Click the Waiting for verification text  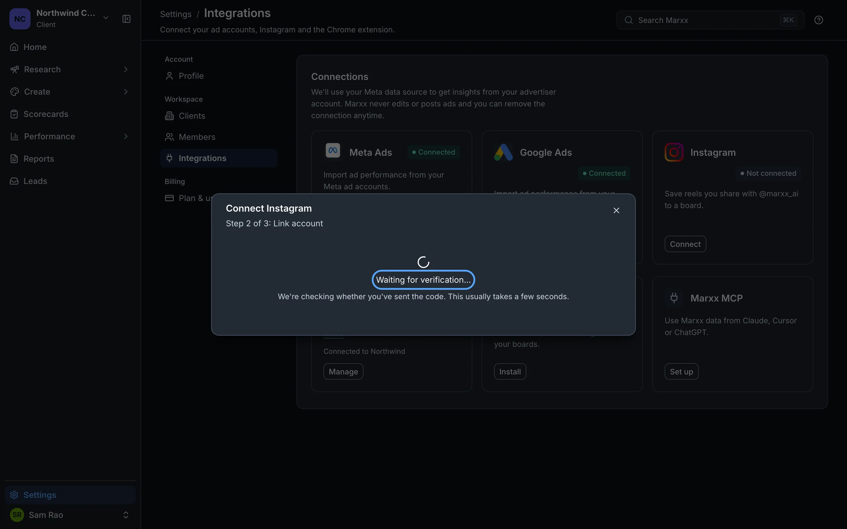pyautogui.click(x=423, y=280)
